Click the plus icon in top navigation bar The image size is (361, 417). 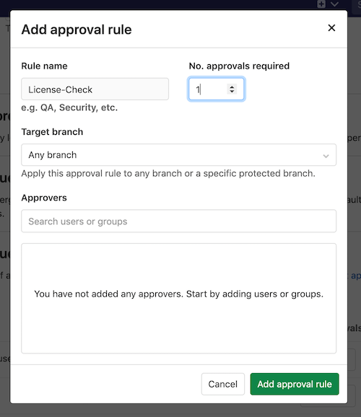click(x=321, y=4)
